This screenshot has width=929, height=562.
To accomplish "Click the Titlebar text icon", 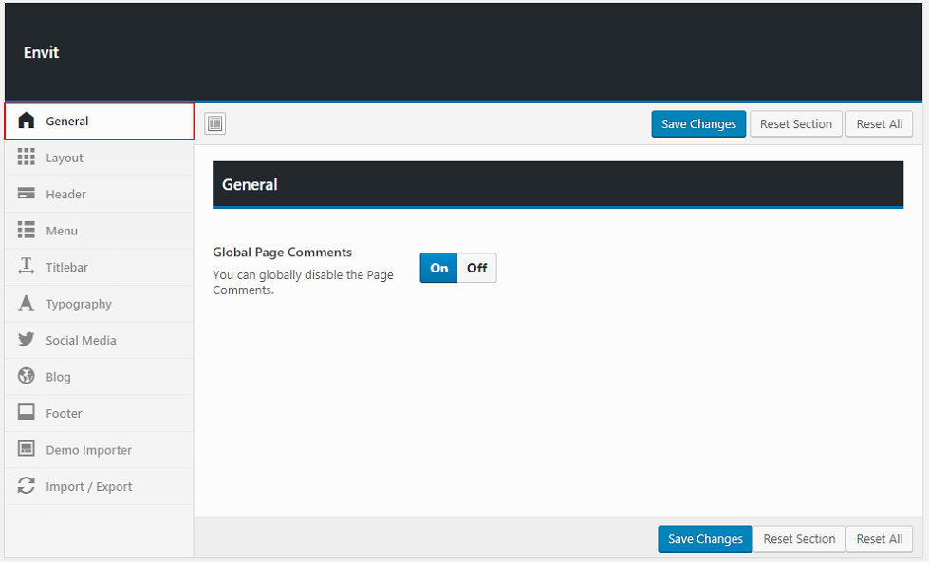I will [27, 267].
